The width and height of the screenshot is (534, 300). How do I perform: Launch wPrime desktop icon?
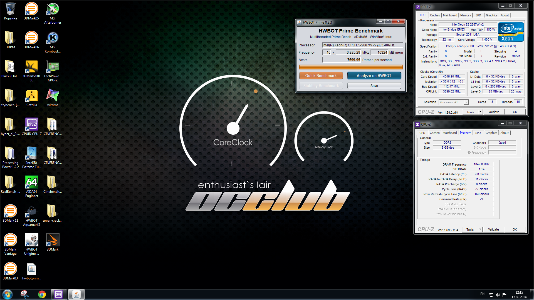coord(53,98)
